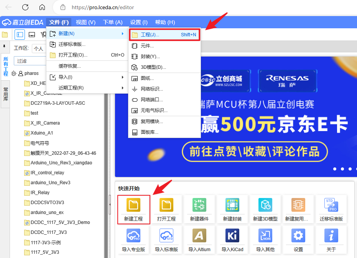Select 封装(Y)... menu entry

pos(165,57)
